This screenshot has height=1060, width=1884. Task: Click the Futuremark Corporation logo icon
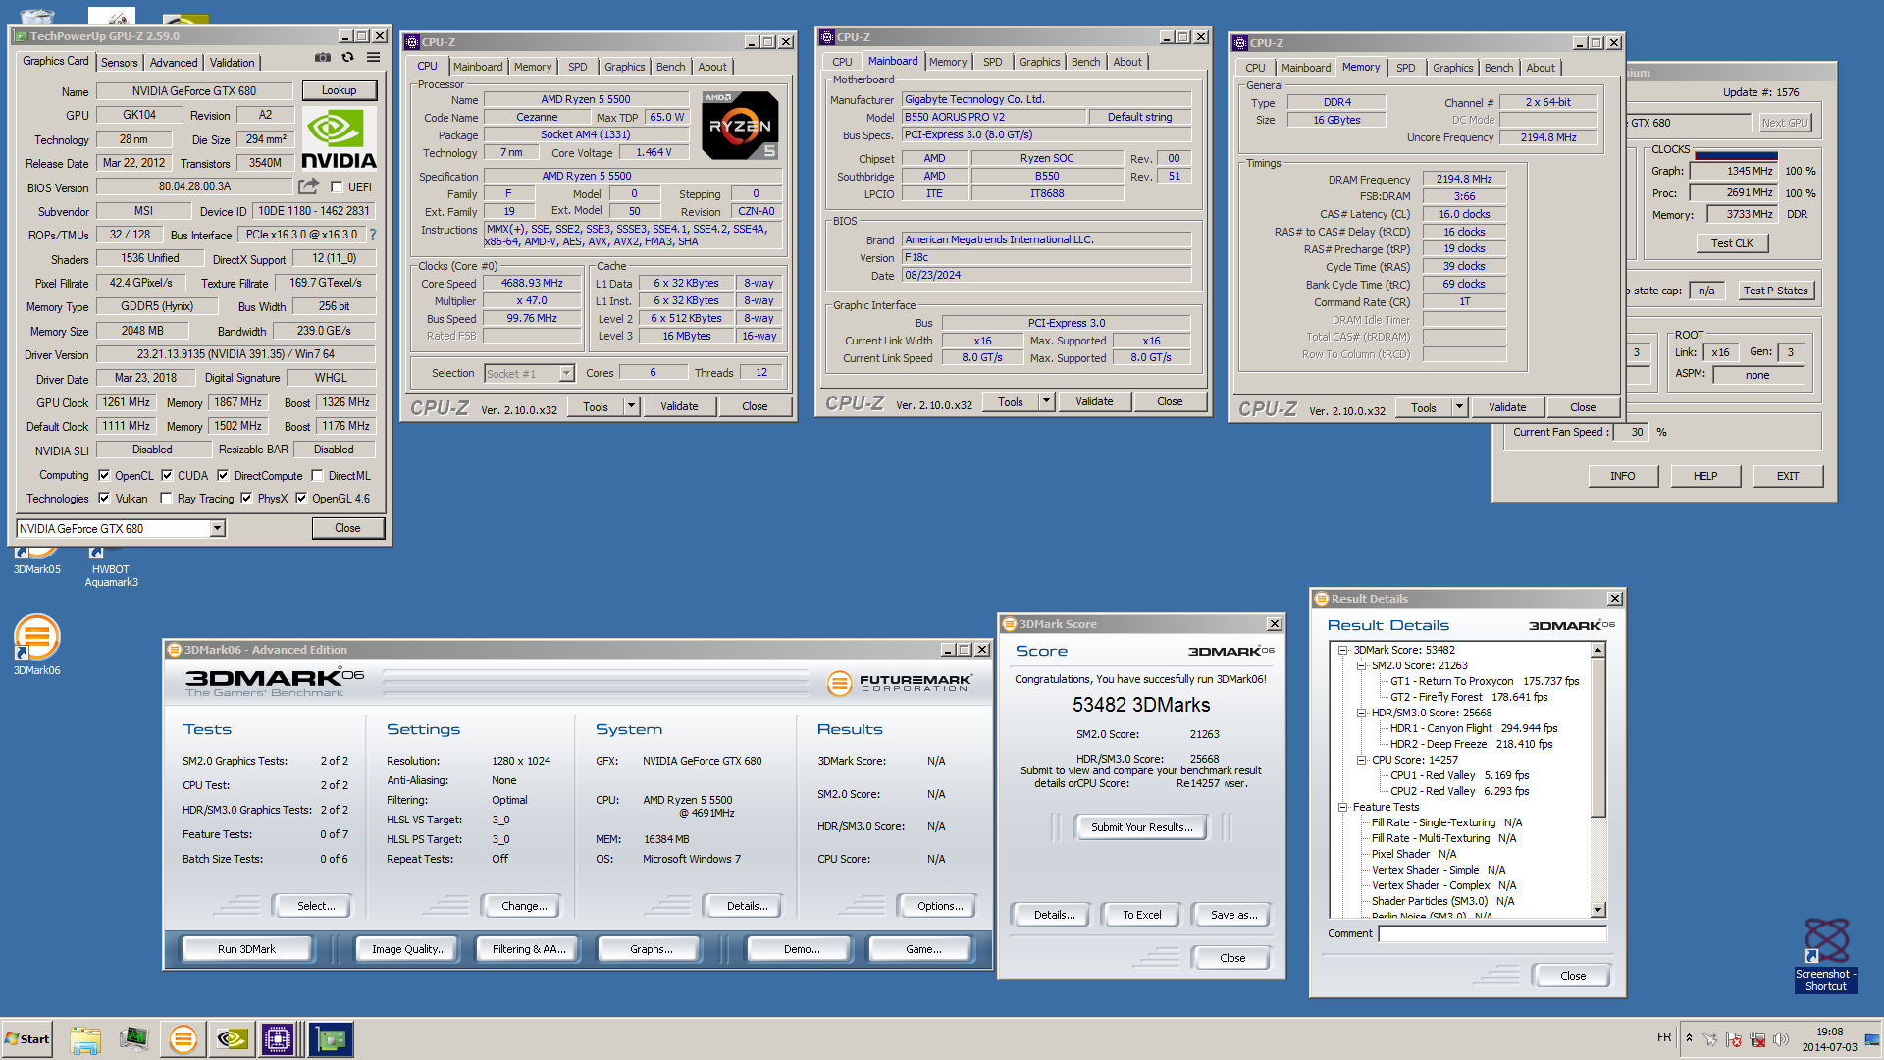point(839,683)
